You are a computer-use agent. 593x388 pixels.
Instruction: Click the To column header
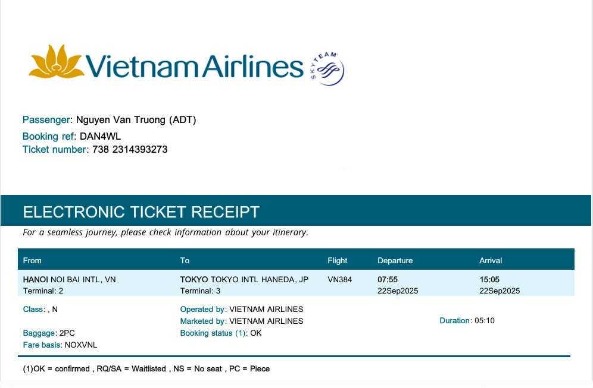pos(185,261)
